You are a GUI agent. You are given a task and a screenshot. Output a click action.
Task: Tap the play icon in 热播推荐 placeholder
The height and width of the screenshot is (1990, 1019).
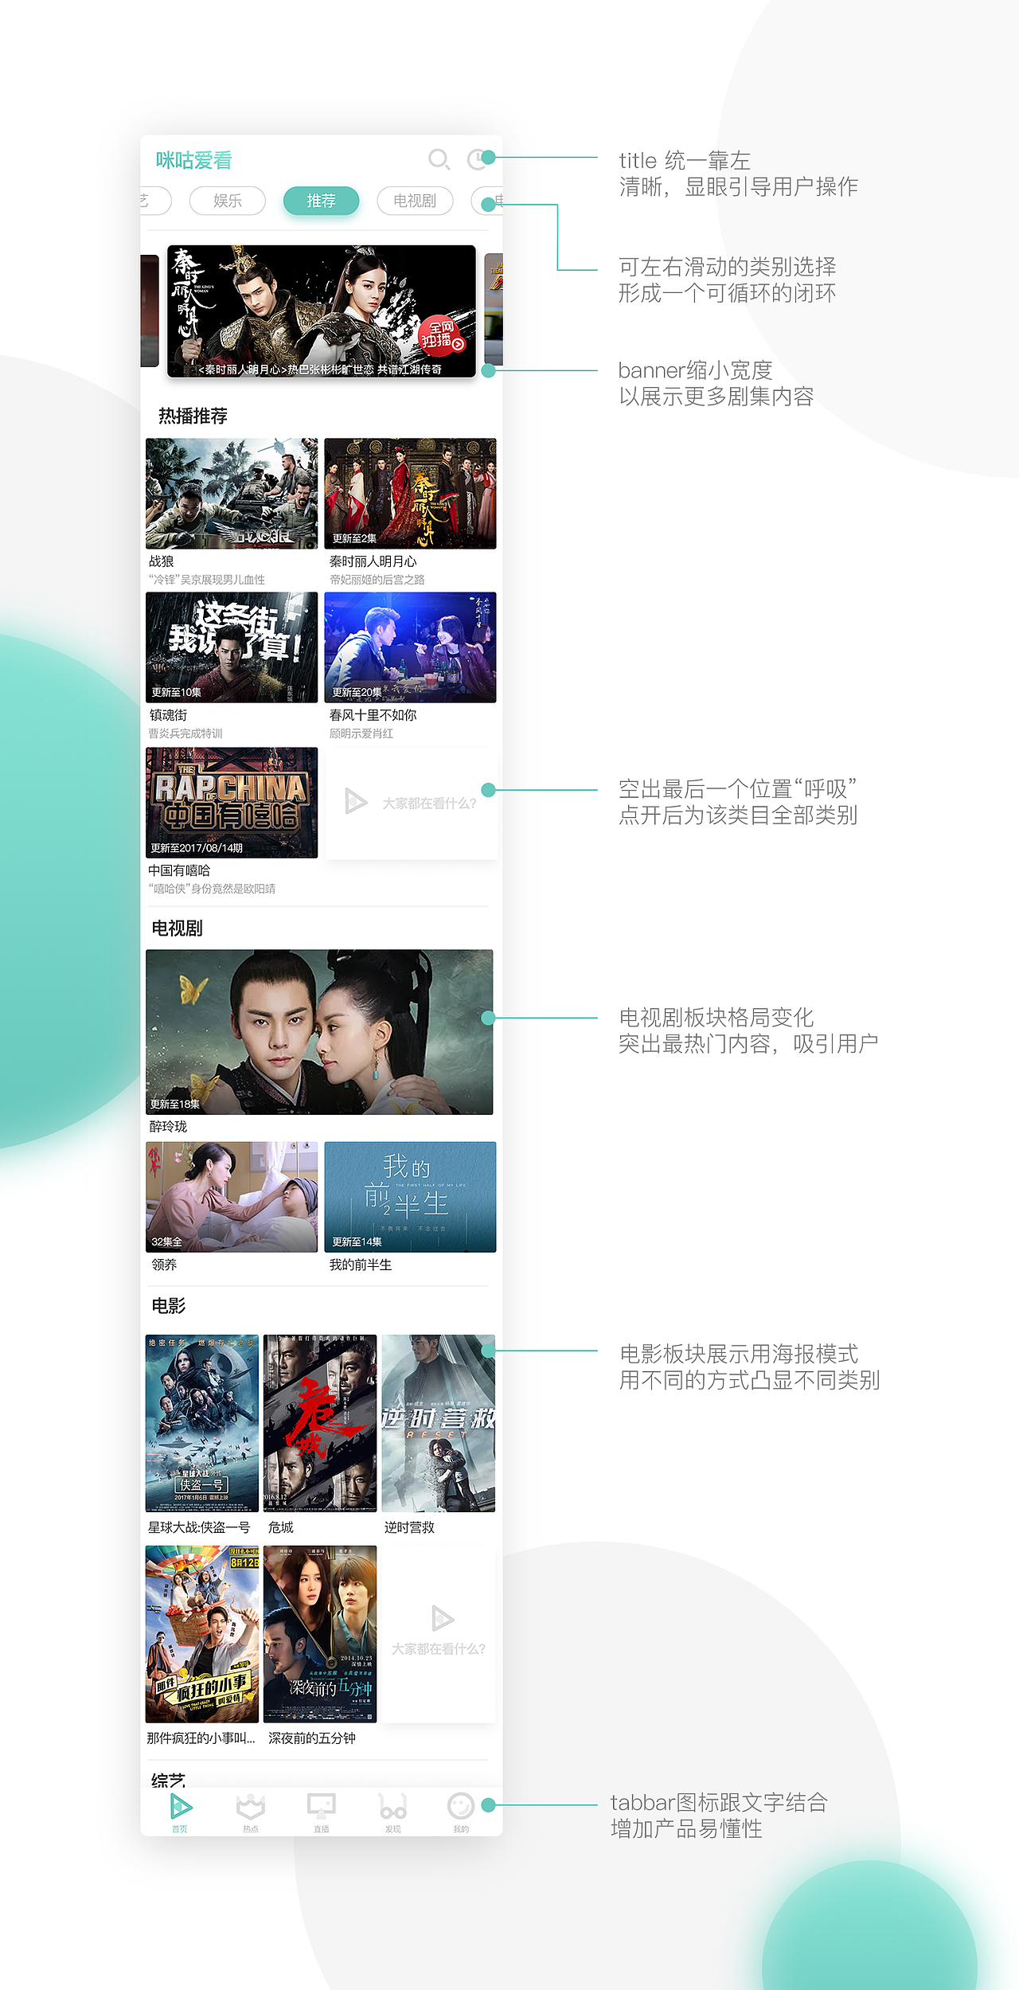[356, 801]
